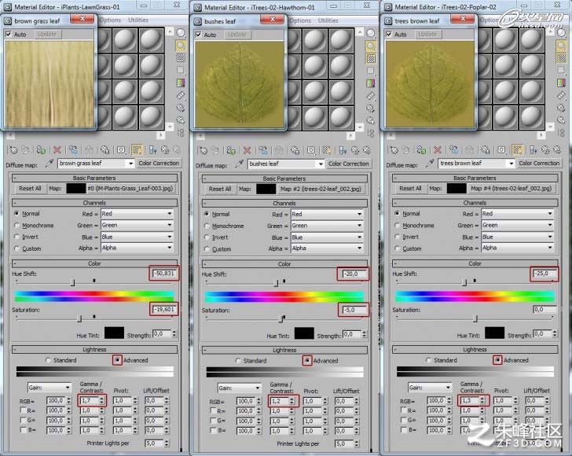The image size is (572, 456).
Task: Click Map #2 itrees-02-leaf_002.jpg button
Action: (321, 189)
